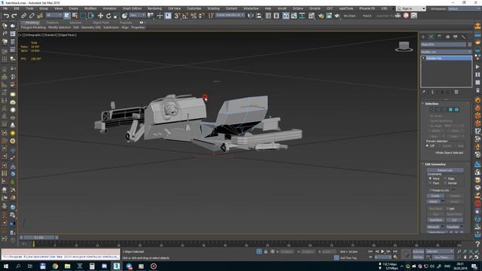Collapse the Selection rollout

pyautogui.click(x=432, y=104)
